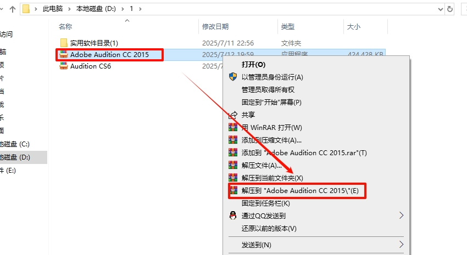Click the Adobe Audition CC 2015 archive icon
467x255 pixels.
(x=63, y=55)
